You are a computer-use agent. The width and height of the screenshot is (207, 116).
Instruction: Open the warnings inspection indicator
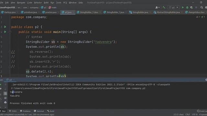[198, 17]
